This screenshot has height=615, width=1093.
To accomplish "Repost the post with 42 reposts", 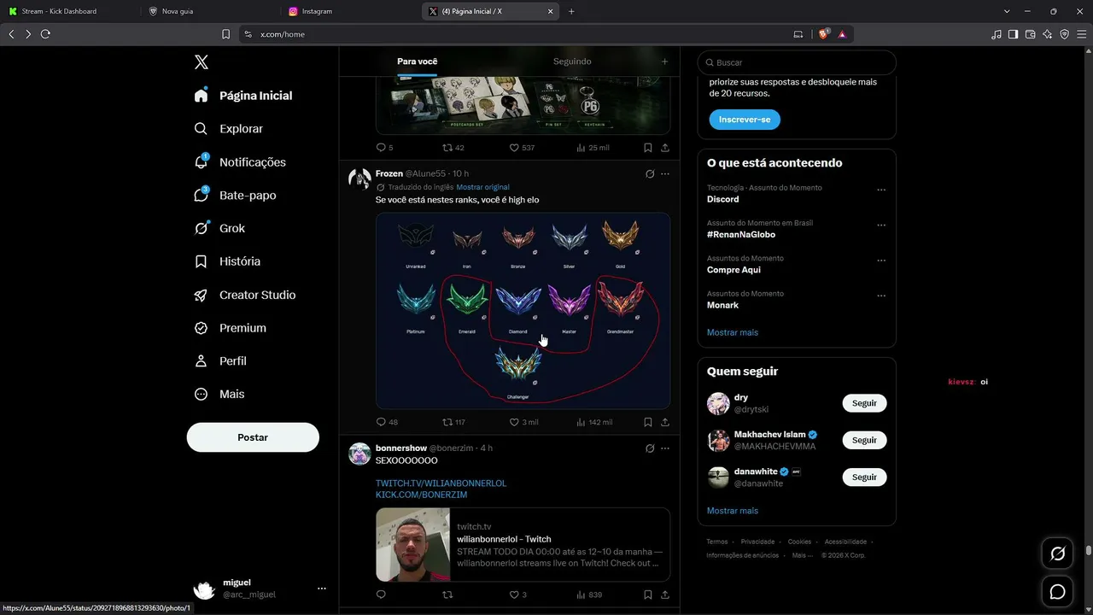I will (453, 148).
